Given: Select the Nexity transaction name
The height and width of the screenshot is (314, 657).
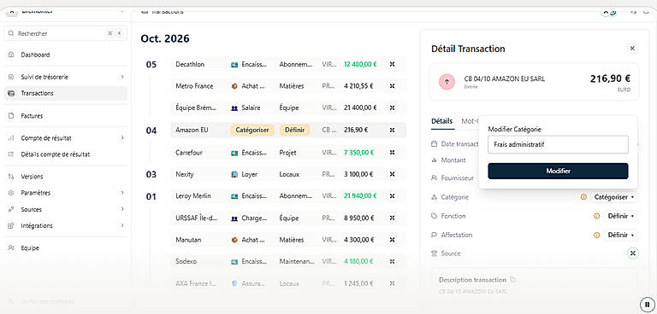Looking at the screenshot, I should 185,174.
